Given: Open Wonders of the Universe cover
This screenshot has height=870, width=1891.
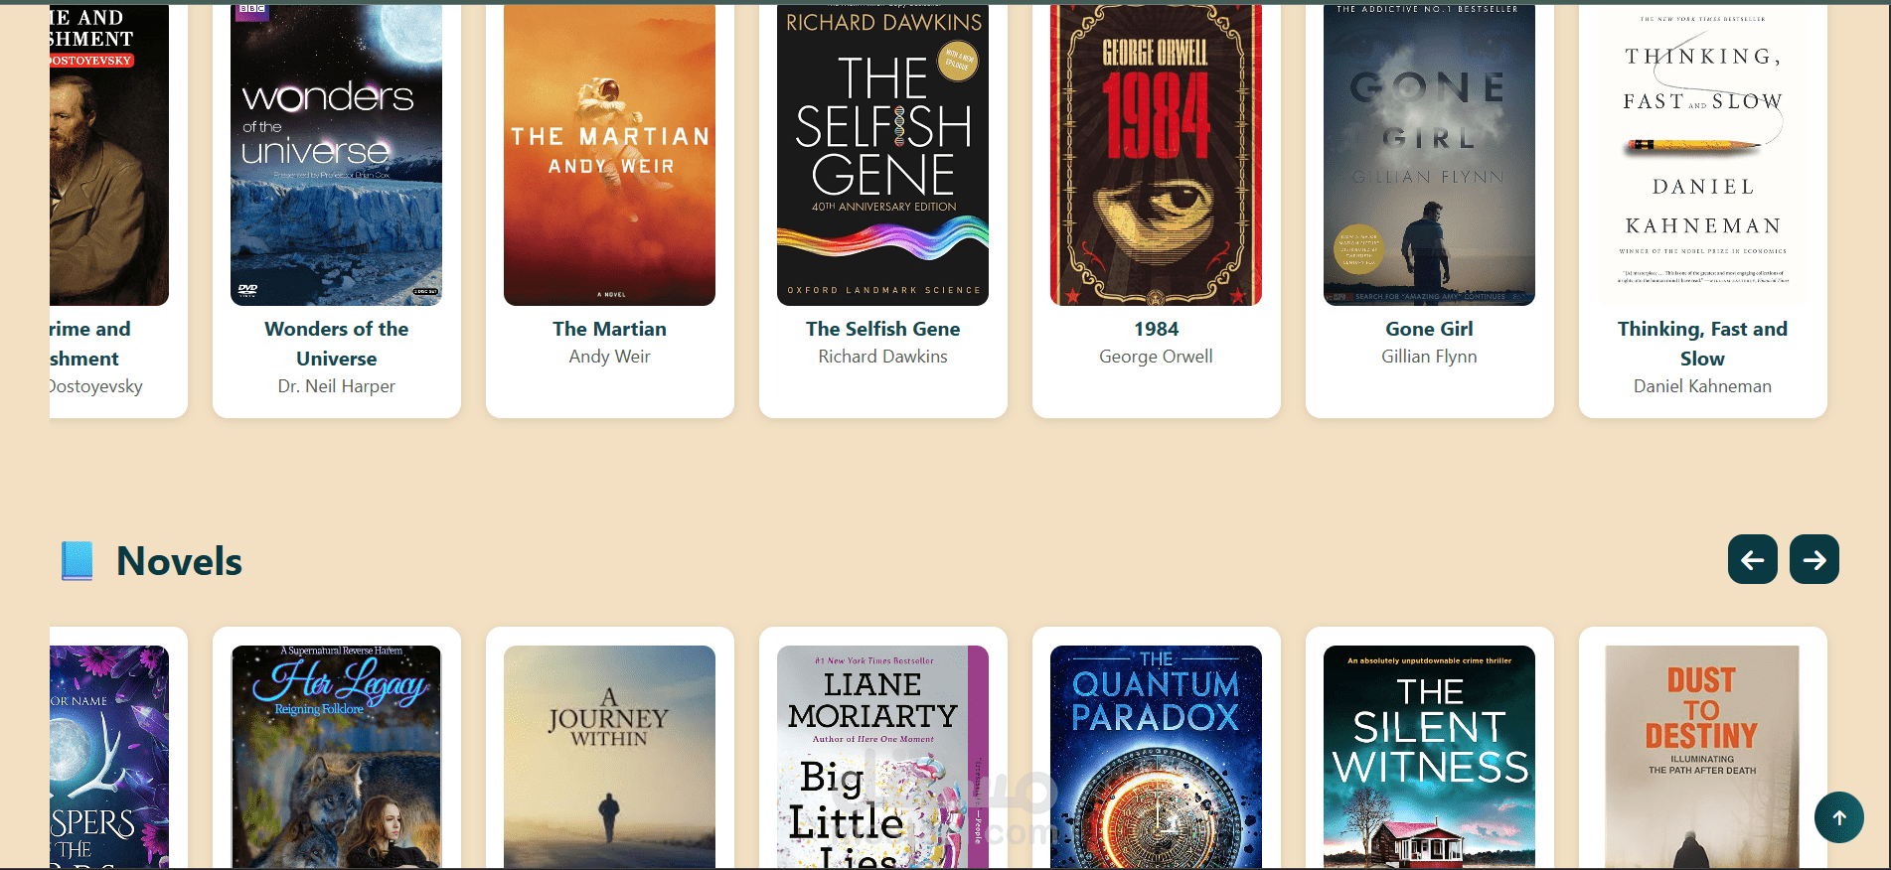Looking at the screenshot, I should coord(336,155).
